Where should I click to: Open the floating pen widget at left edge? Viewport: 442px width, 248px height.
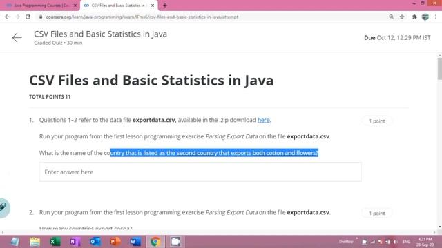coord(4,208)
